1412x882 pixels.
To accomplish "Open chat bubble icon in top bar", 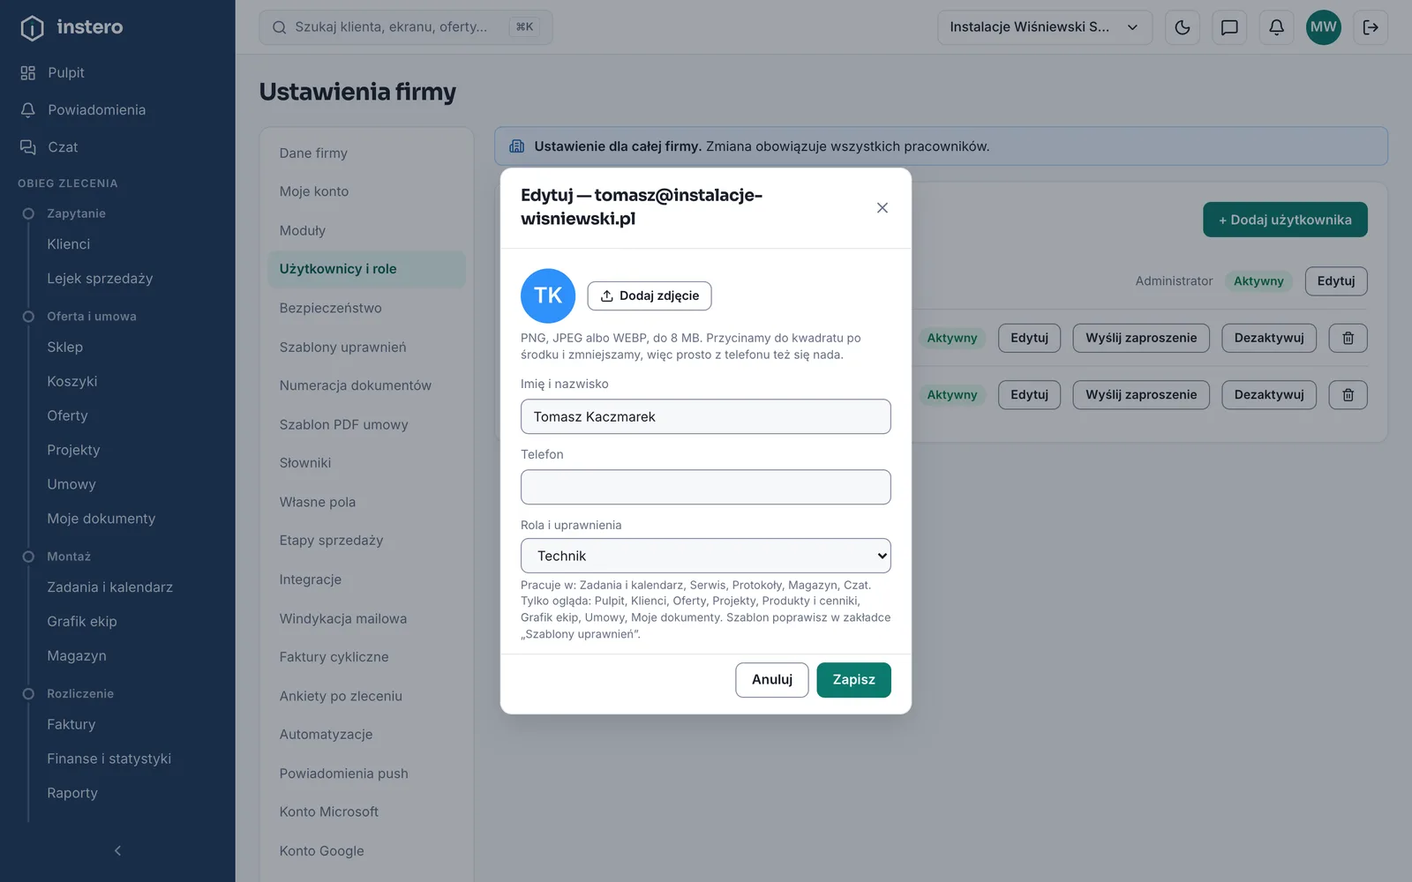I will [x=1229, y=27].
